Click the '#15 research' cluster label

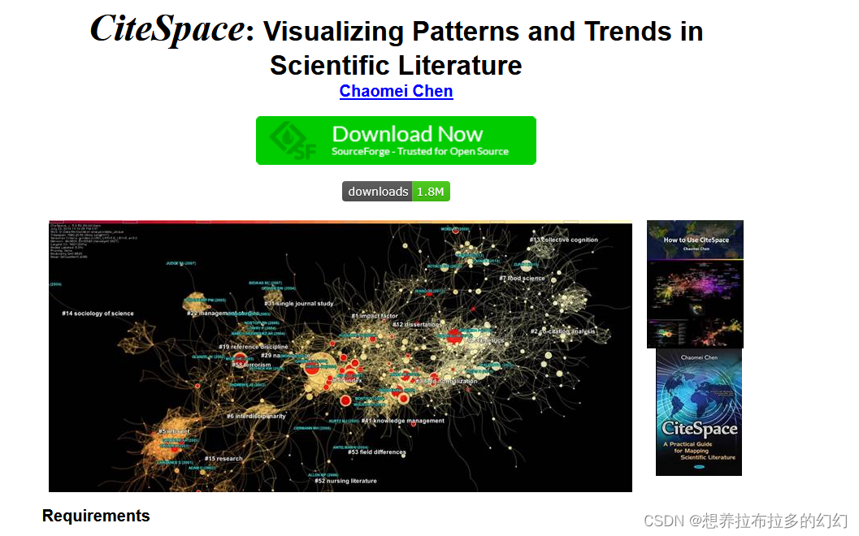pos(223,458)
